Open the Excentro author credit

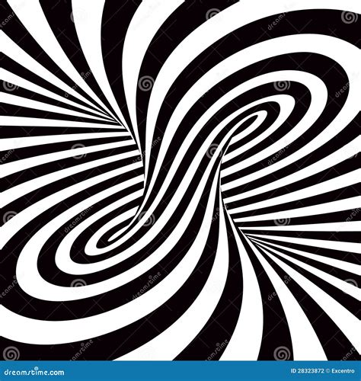(343, 371)
